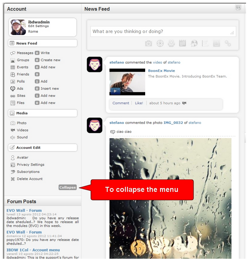The width and height of the screenshot is (249, 266).
Task: Open the rainy window photo IMG_0032
Action: [x=170, y=199]
